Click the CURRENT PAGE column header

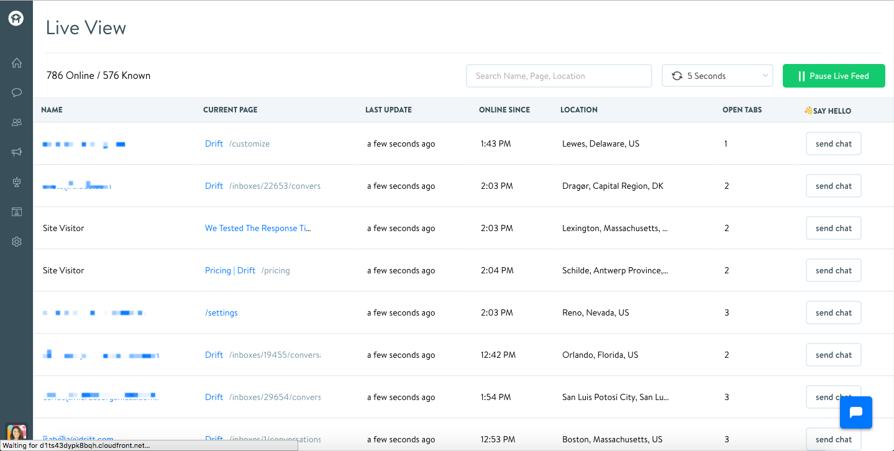[230, 110]
